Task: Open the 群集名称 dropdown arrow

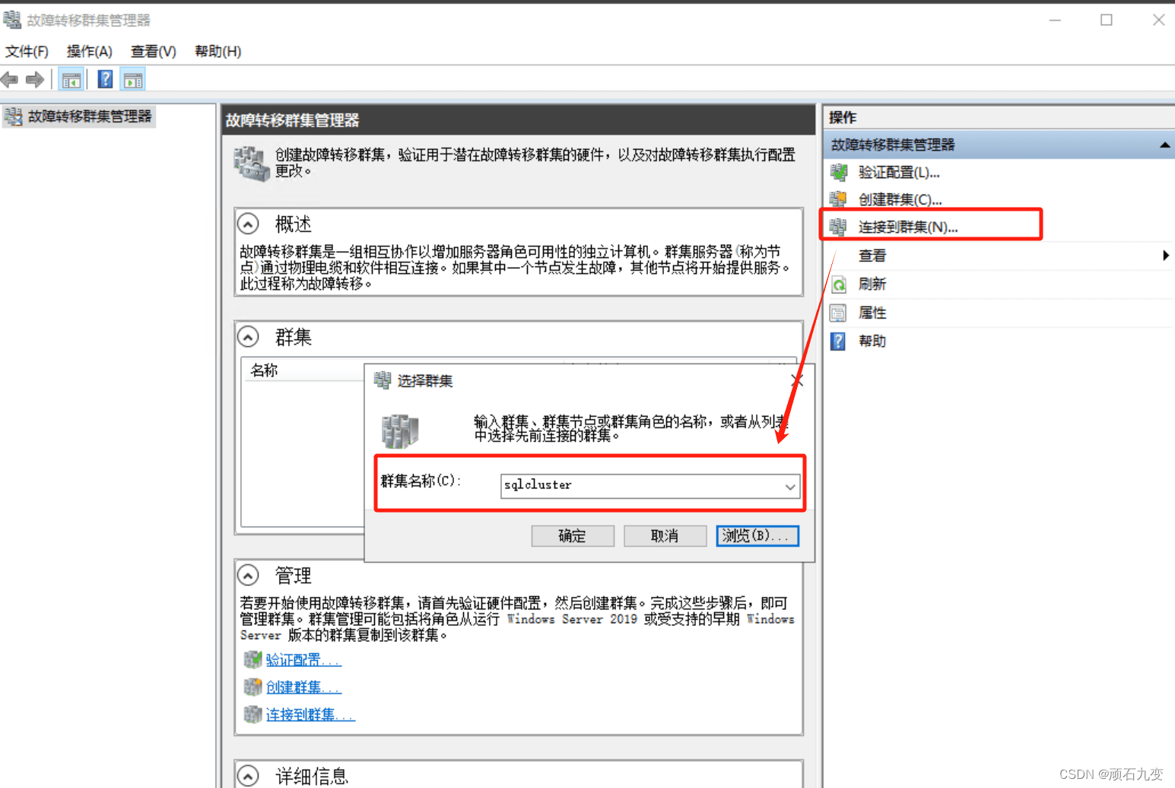Action: pos(790,486)
